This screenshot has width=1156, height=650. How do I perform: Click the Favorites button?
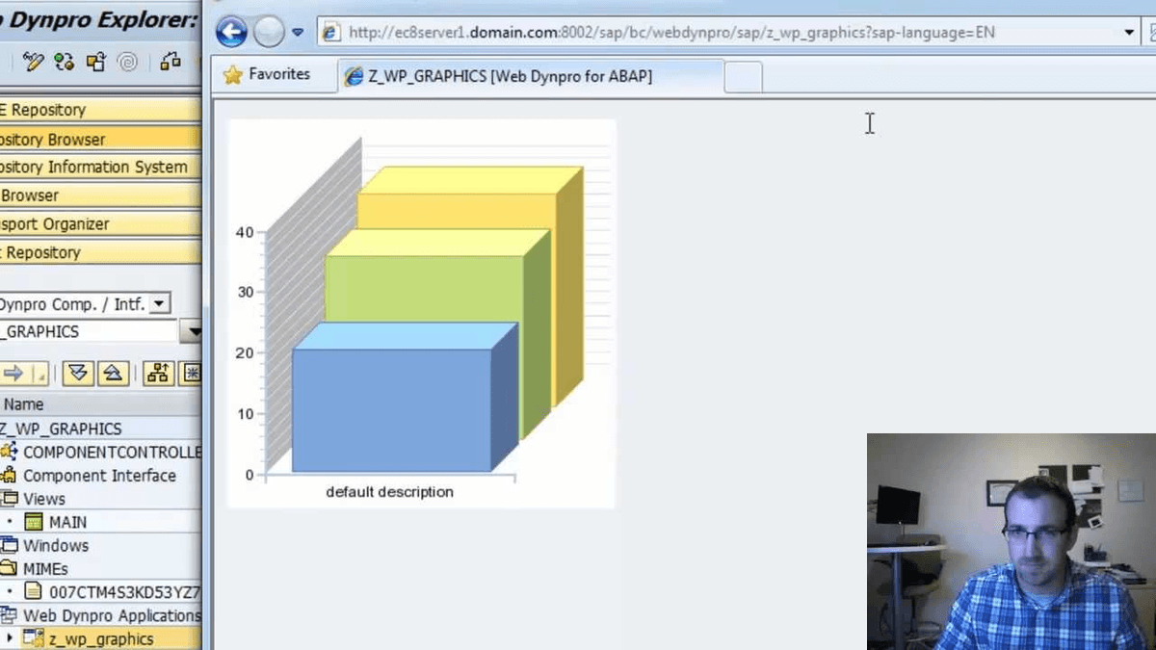pyautogui.click(x=267, y=74)
